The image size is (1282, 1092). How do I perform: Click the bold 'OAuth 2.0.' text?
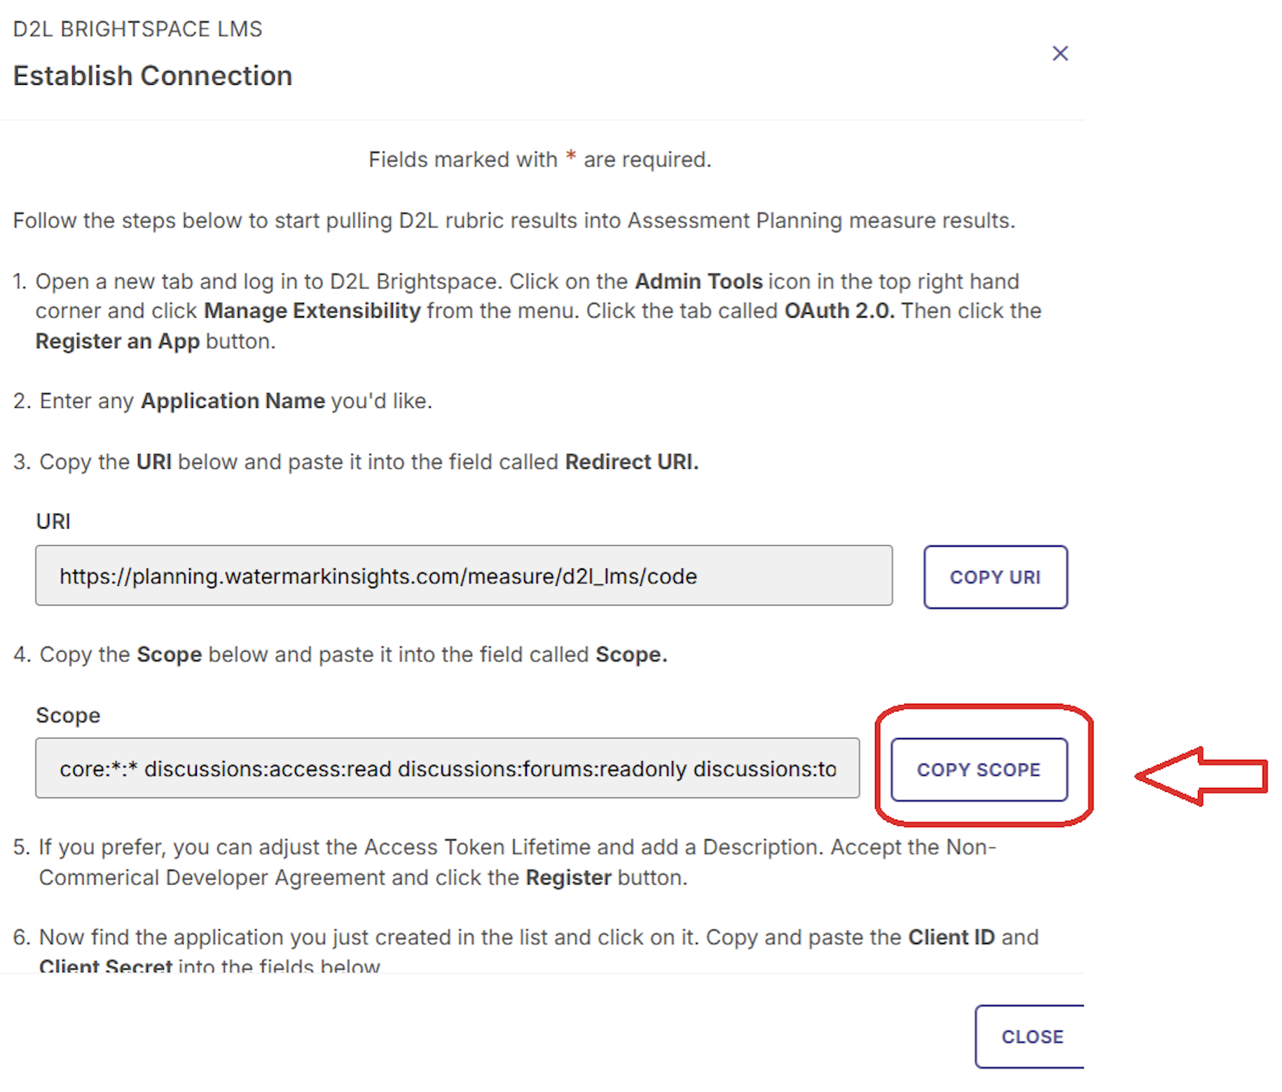(x=839, y=310)
